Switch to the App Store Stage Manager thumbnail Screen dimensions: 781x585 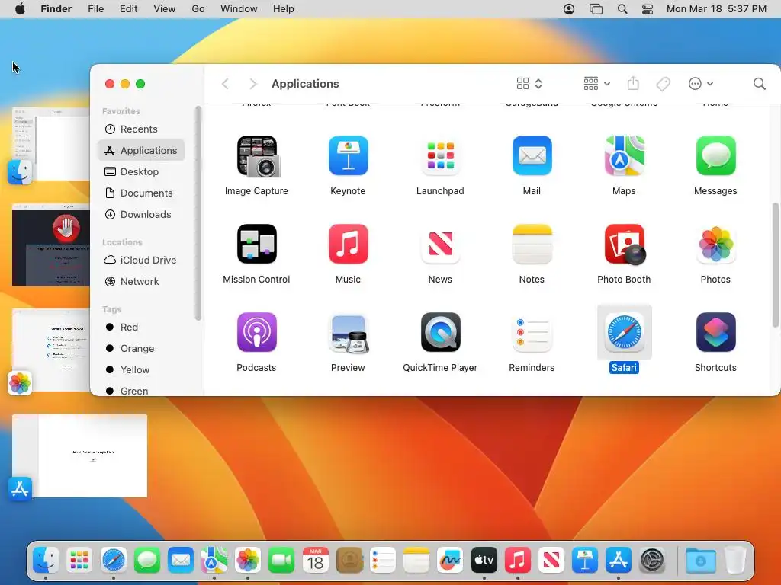pyautogui.click(x=79, y=456)
